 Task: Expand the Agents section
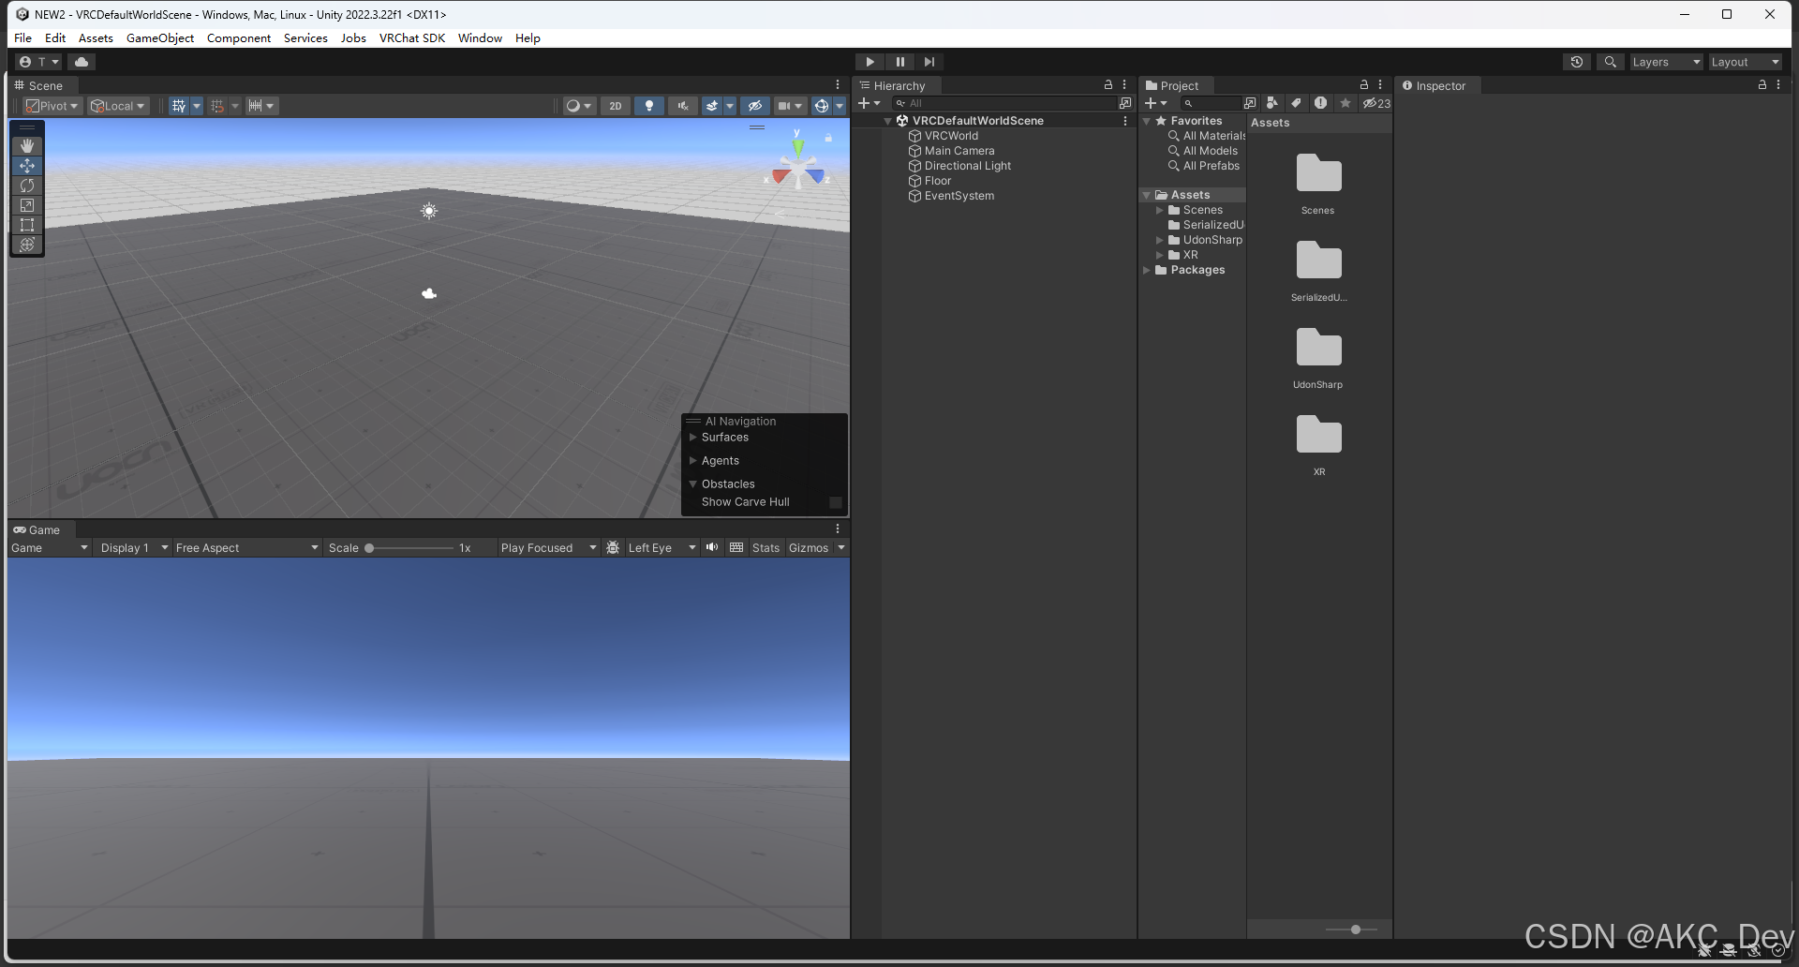[x=693, y=461]
